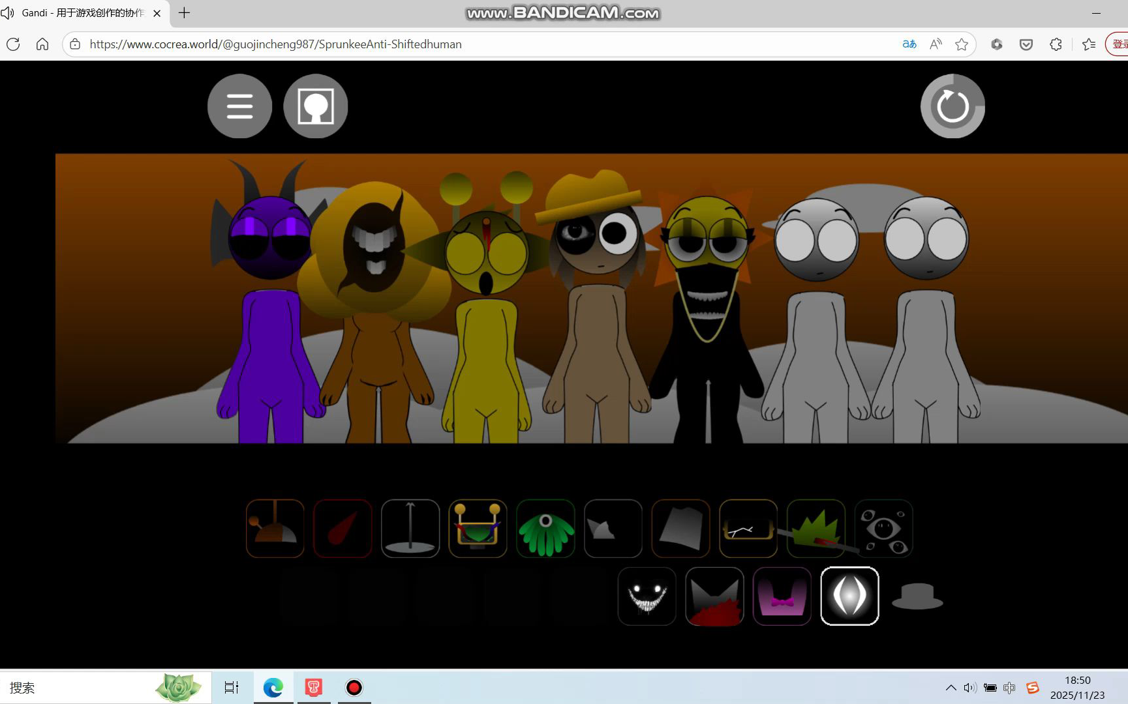Open the hamburger menu button
1128x704 pixels.
click(x=239, y=106)
